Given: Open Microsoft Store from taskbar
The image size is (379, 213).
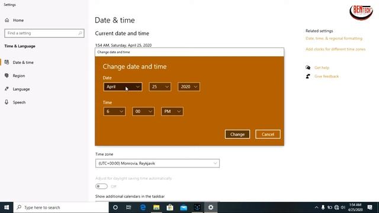Looking at the screenshot, I should (x=170, y=208).
